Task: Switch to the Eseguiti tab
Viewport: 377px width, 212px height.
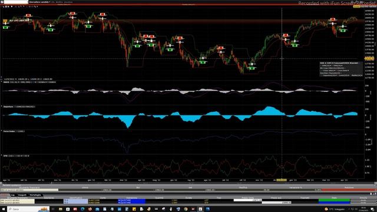Action: [x=22, y=195]
